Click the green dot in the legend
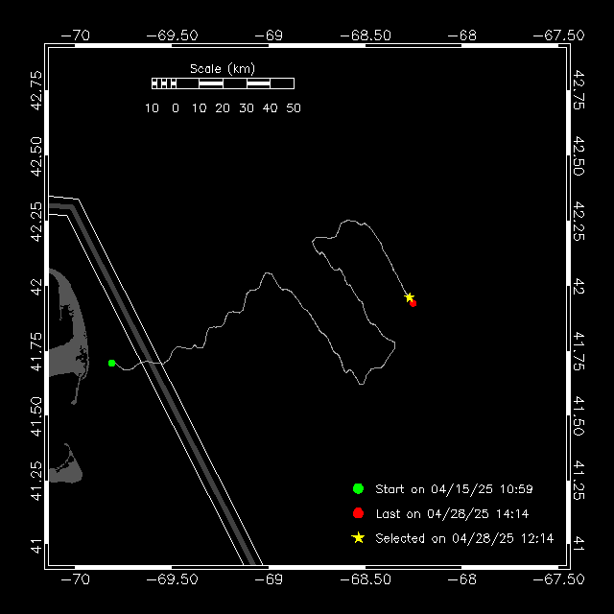 (358, 489)
